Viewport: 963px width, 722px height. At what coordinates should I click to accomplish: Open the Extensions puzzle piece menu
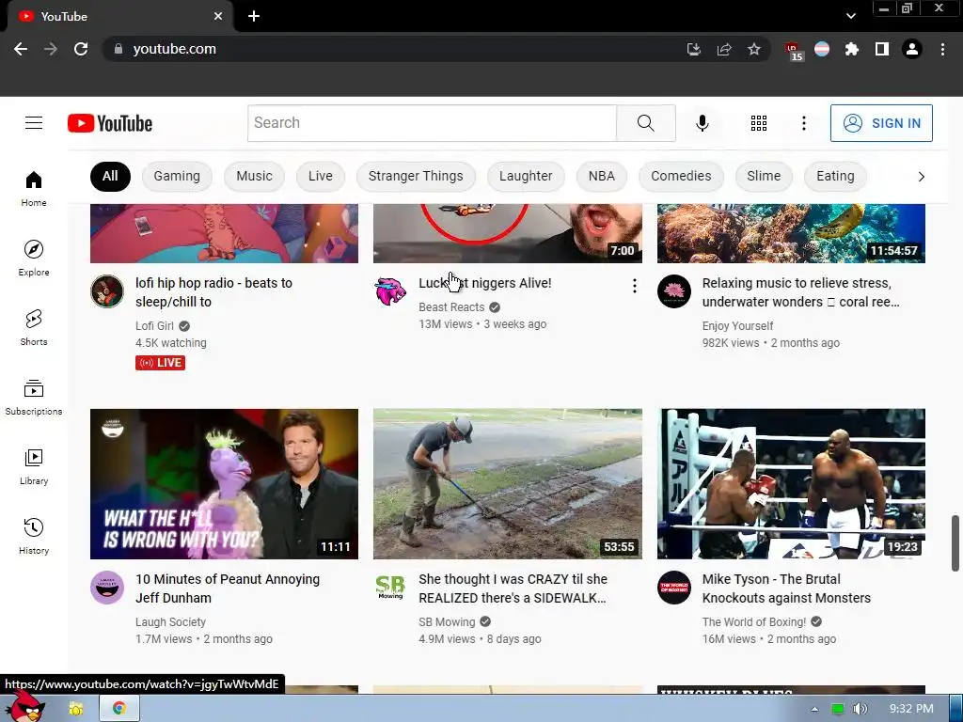tap(852, 49)
